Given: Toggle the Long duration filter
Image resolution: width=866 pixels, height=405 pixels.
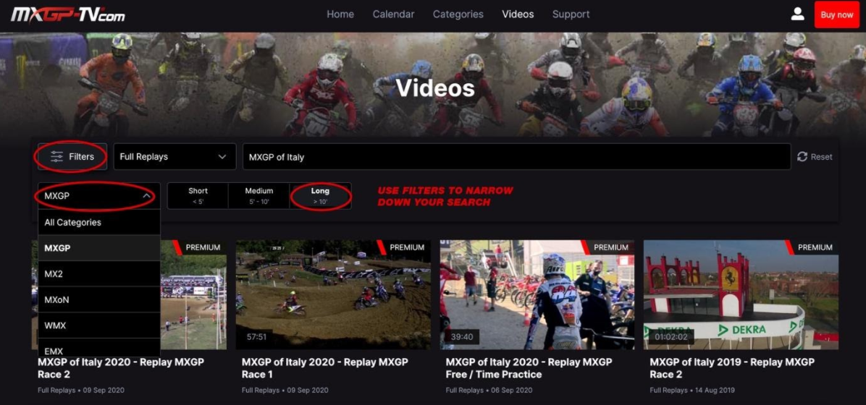Looking at the screenshot, I should click(320, 196).
